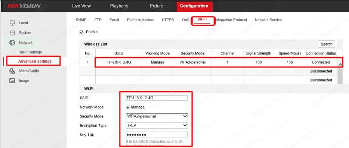
Task: Click the SSID input field
Action: click(157, 98)
